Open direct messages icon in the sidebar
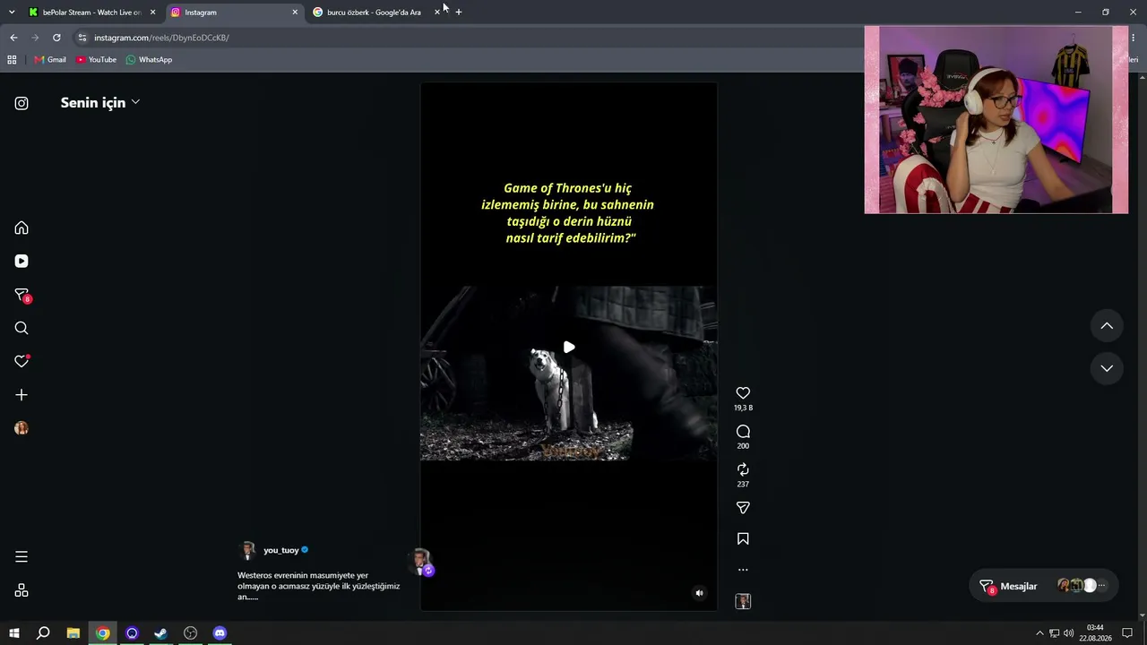 (x=22, y=295)
